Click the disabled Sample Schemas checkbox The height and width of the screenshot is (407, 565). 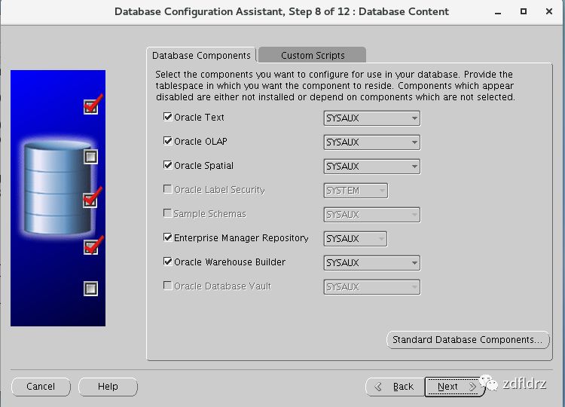click(167, 213)
